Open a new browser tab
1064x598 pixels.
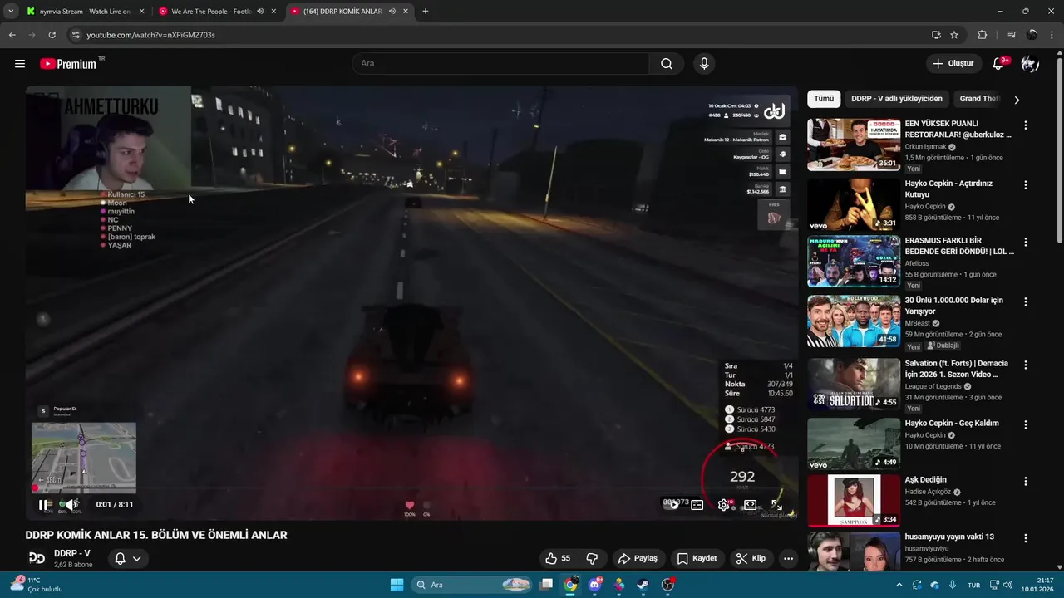click(x=425, y=12)
